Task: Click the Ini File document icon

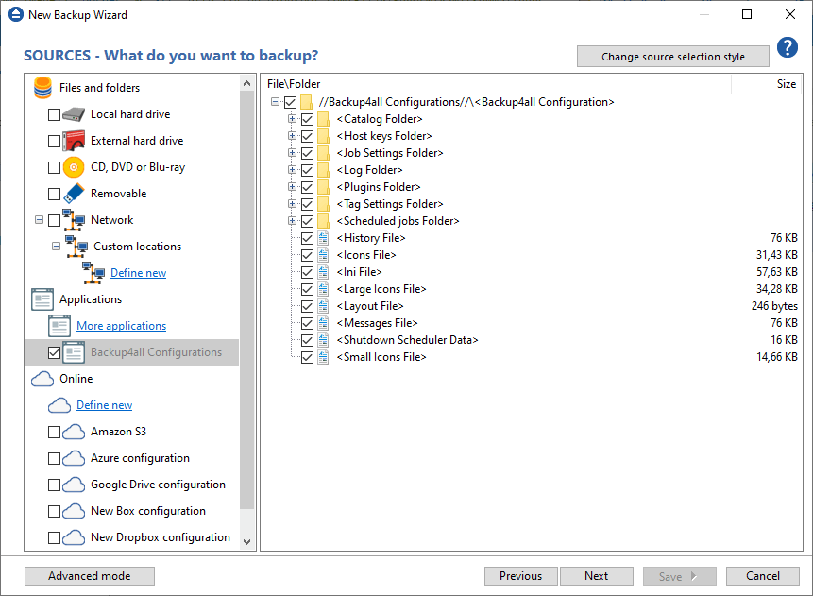Action: pos(323,272)
